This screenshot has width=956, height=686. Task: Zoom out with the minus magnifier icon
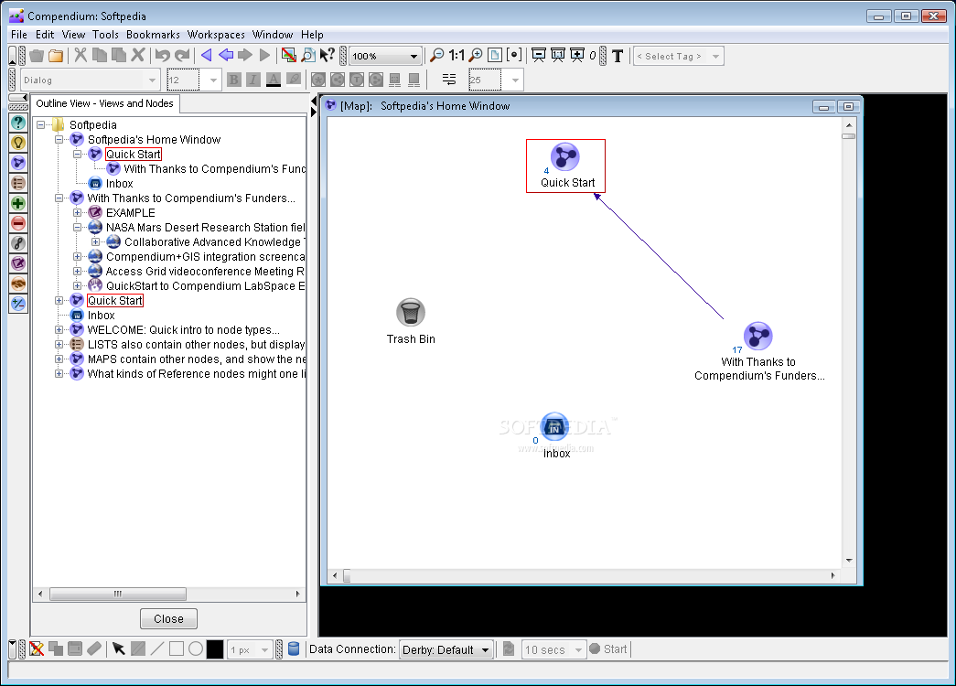[436, 56]
